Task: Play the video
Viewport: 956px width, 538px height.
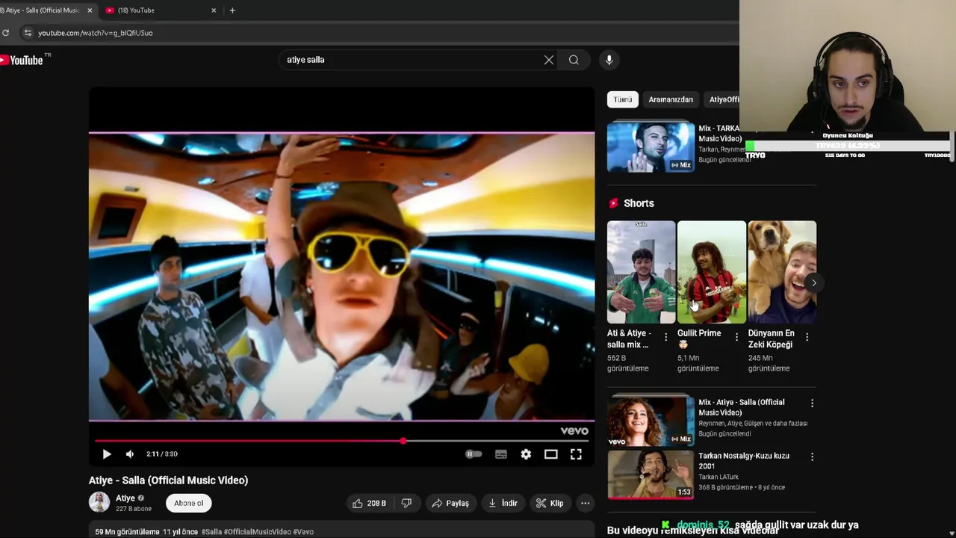Action: tap(106, 454)
